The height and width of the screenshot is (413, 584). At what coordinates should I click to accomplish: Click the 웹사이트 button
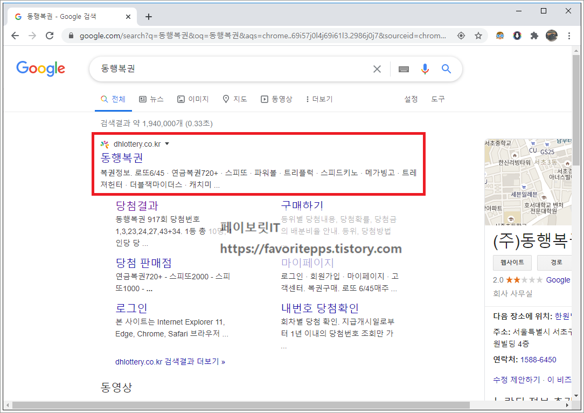tap(512, 263)
